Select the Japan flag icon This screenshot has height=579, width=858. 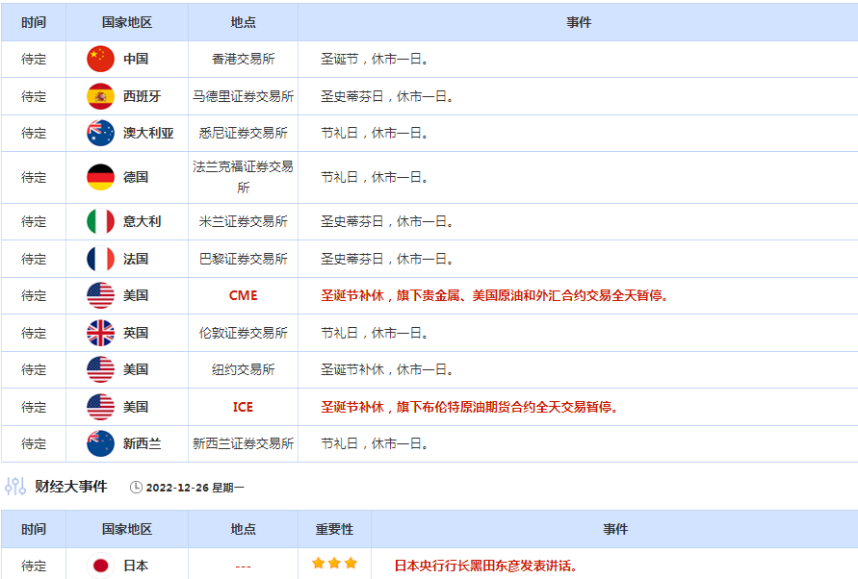[x=100, y=566]
